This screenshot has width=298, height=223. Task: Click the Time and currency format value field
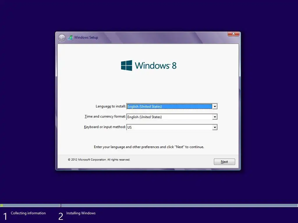click(170, 117)
